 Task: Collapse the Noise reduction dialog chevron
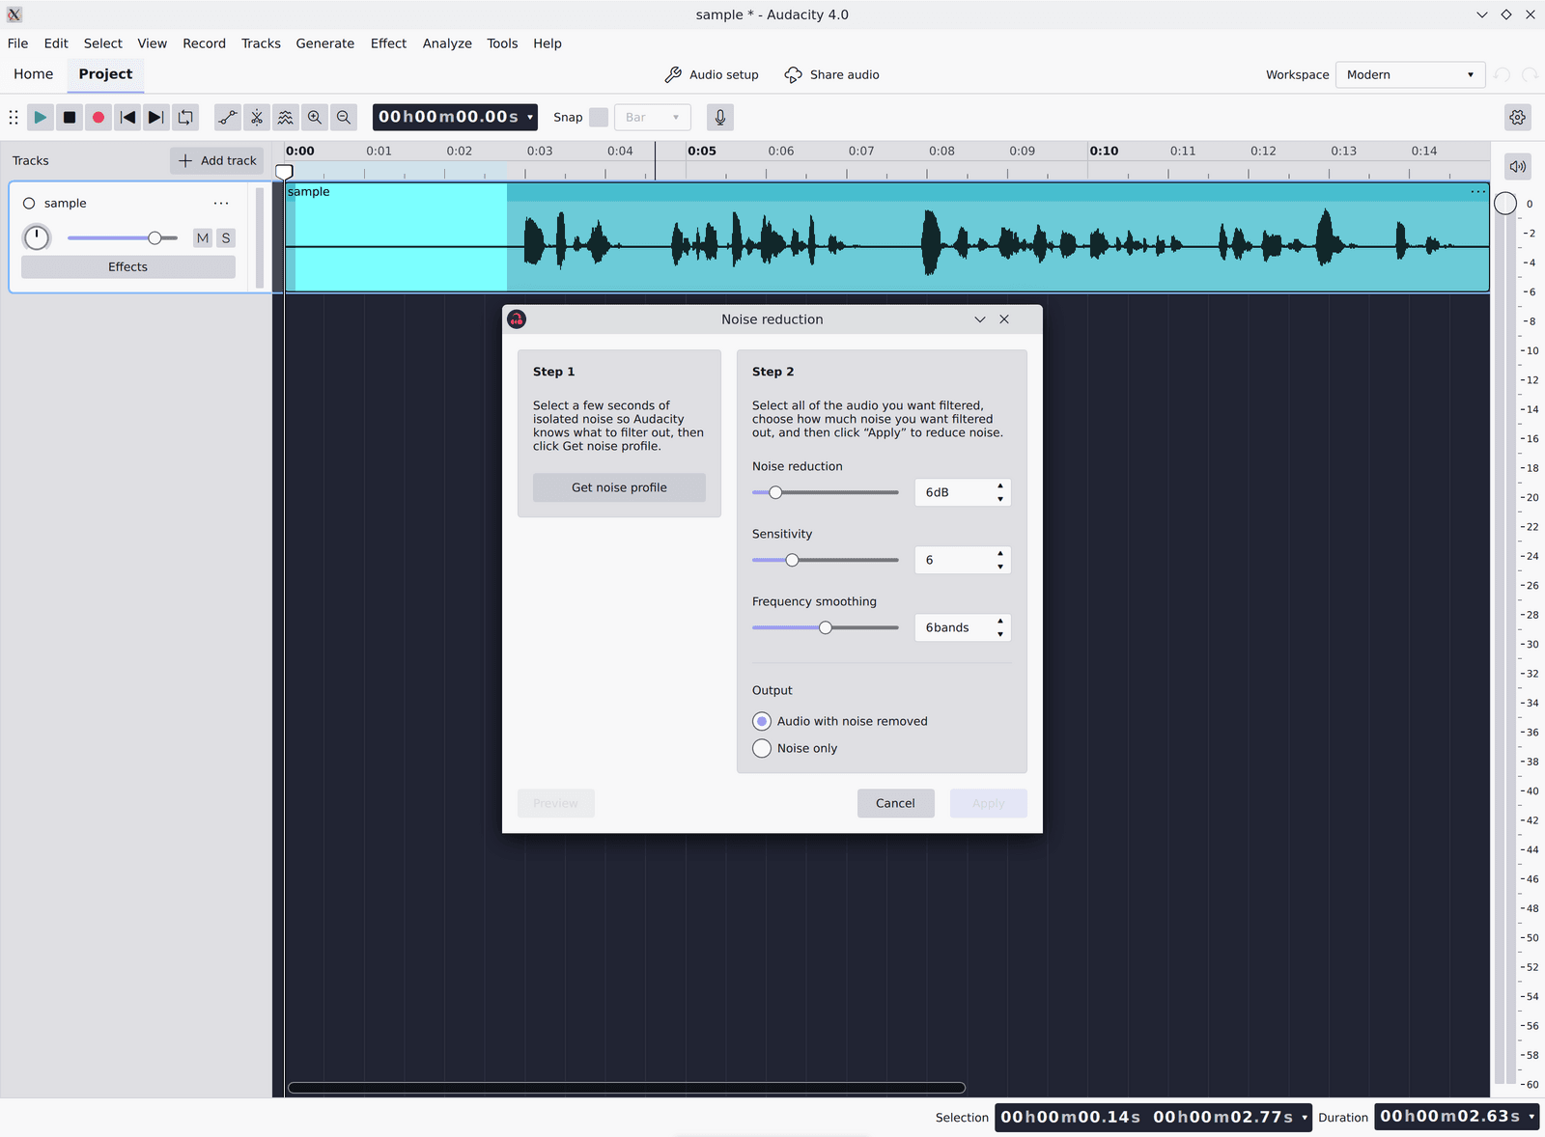[980, 319]
